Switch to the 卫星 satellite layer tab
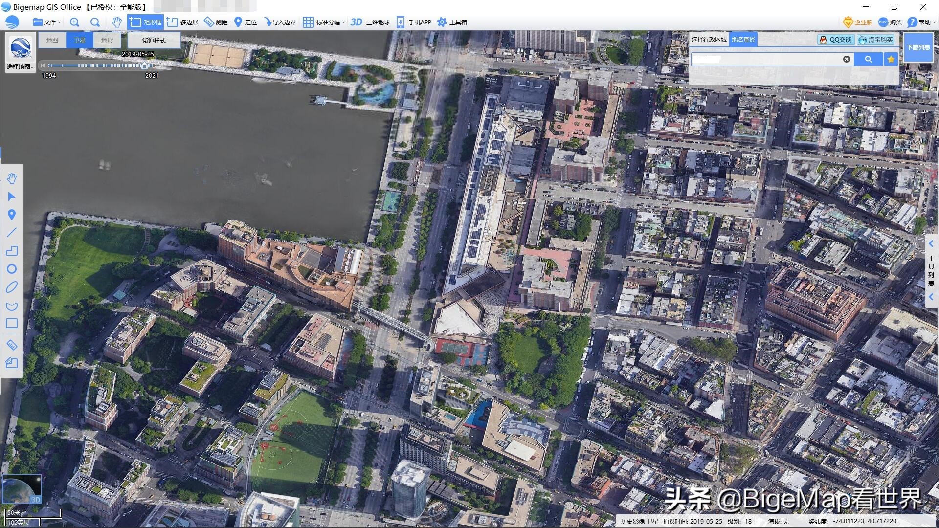Image resolution: width=939 pixels, height=528 pixels. 80,40
